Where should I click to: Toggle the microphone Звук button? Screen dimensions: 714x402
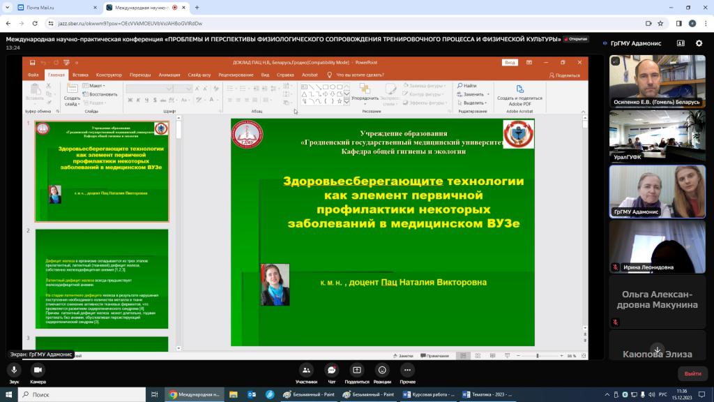click(14, 370)
